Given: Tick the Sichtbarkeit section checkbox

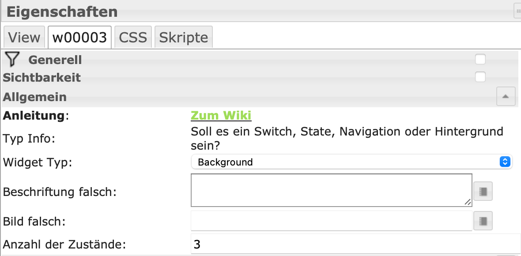Looking at the screenshot, I should (480, 77).
